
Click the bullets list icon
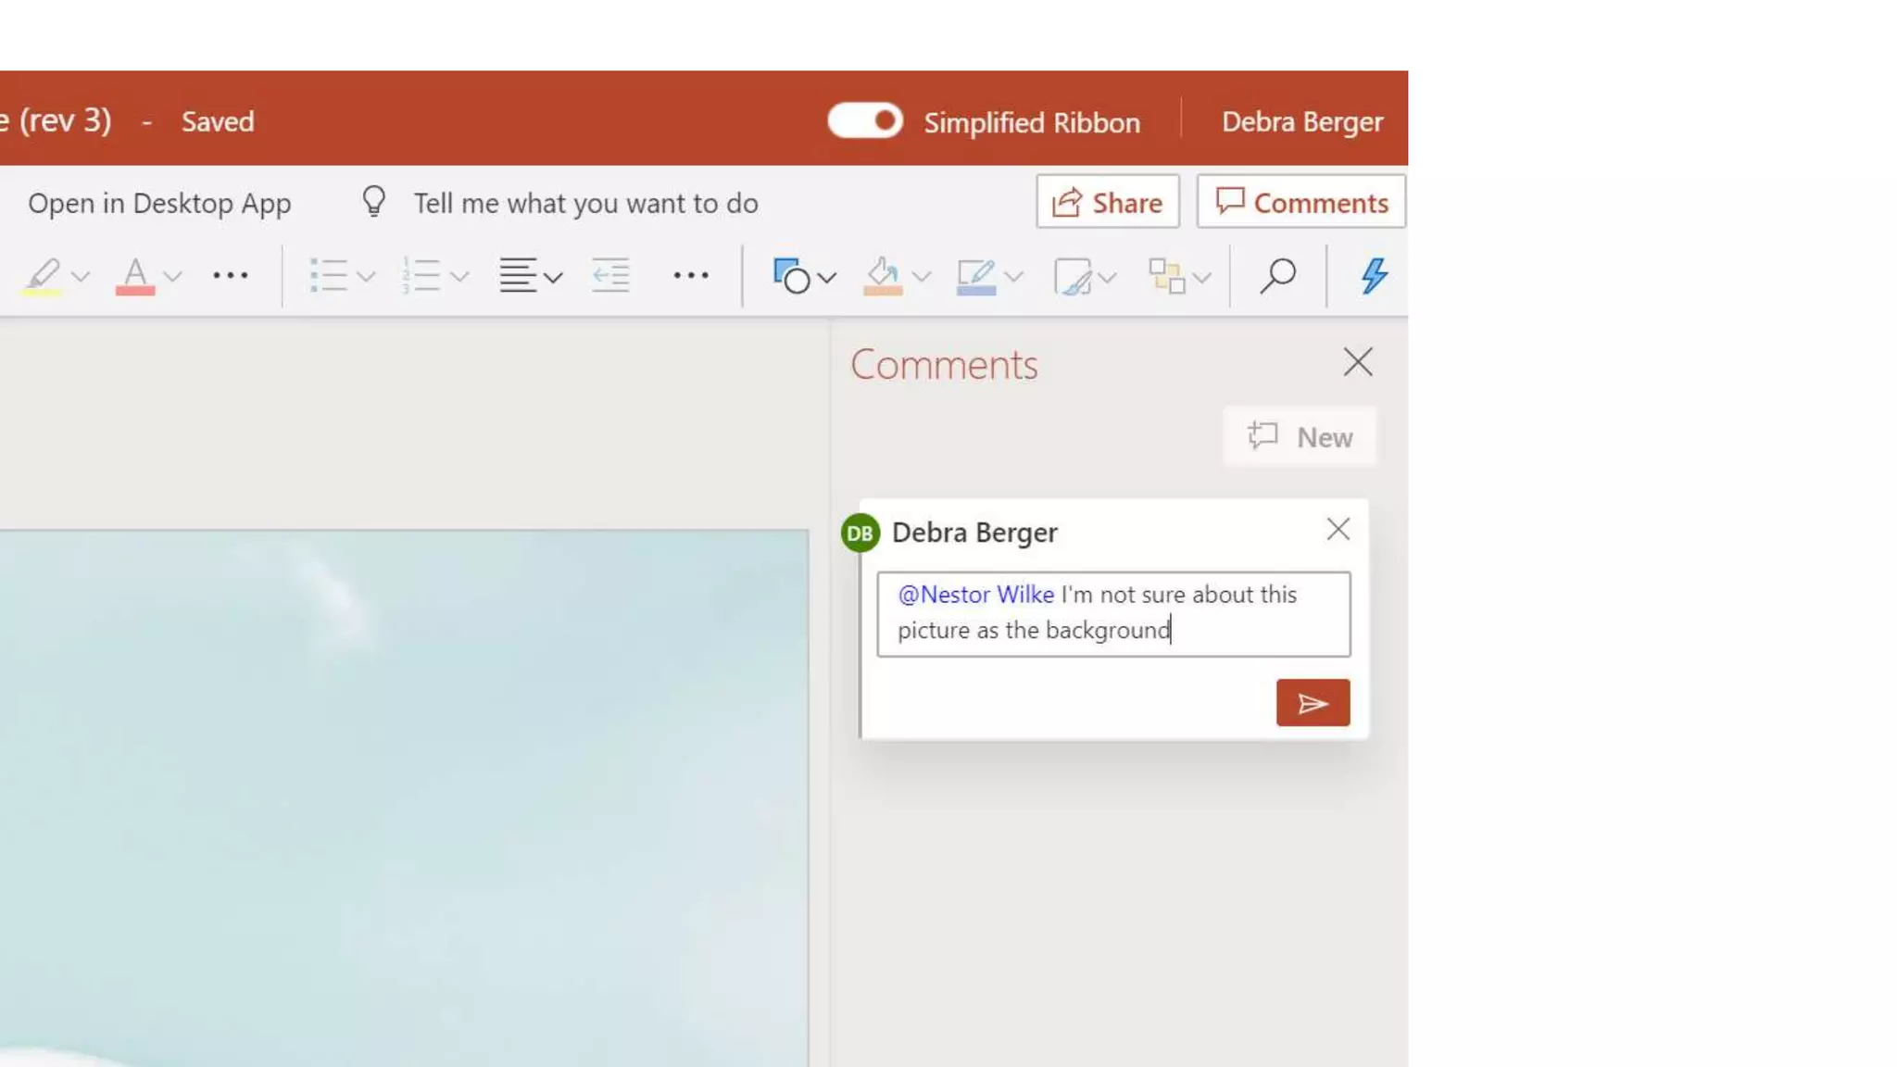pyautogui.click(x=328, y=276)
